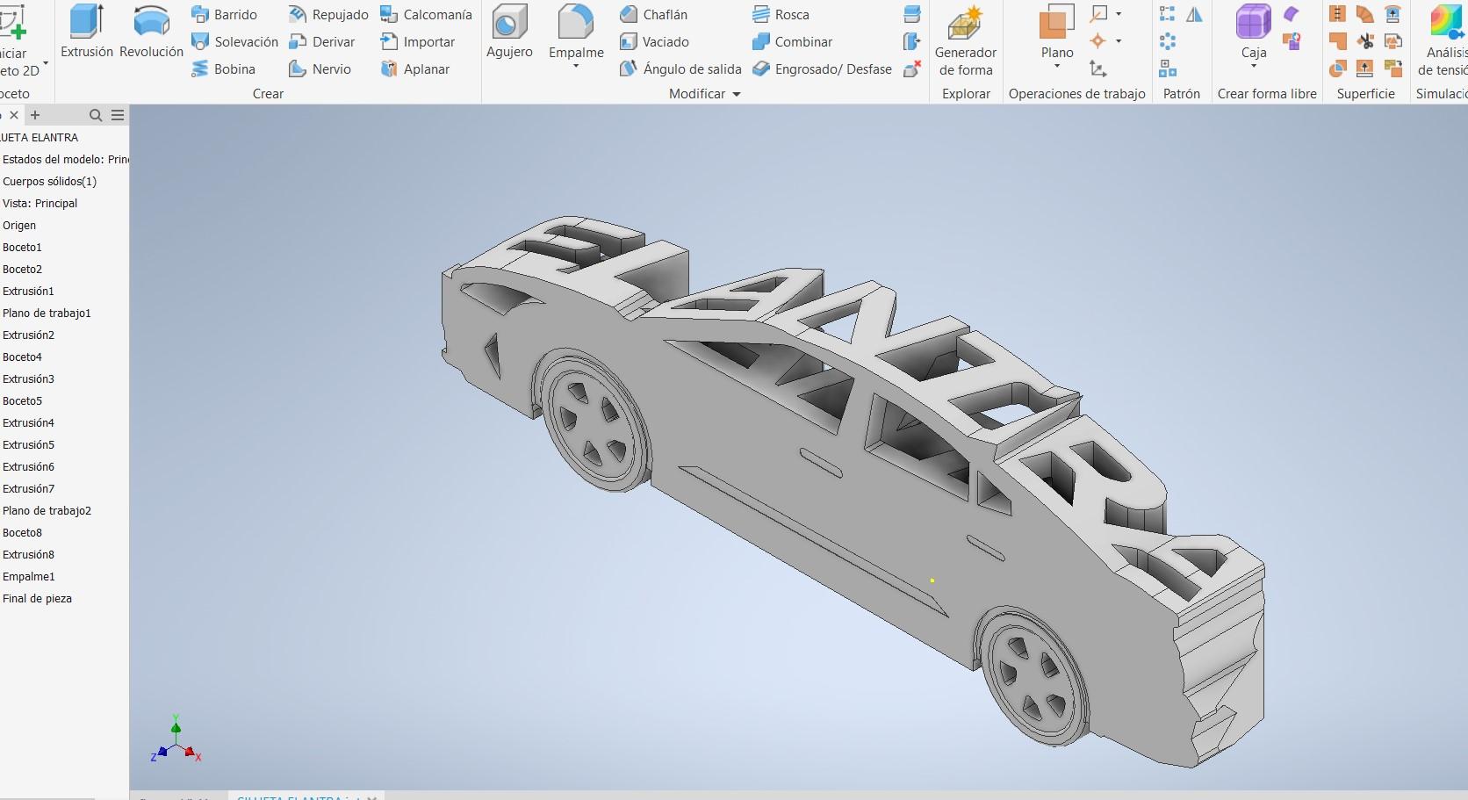Viewport: 1468px width, 800px height.
Task: Open the Engrosado/ Desfase tool
Action: coord(822,69)
